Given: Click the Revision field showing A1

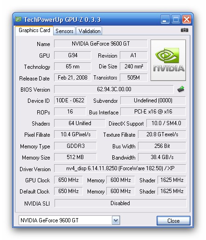Looking at the screenshot, I should coord(134,55).
